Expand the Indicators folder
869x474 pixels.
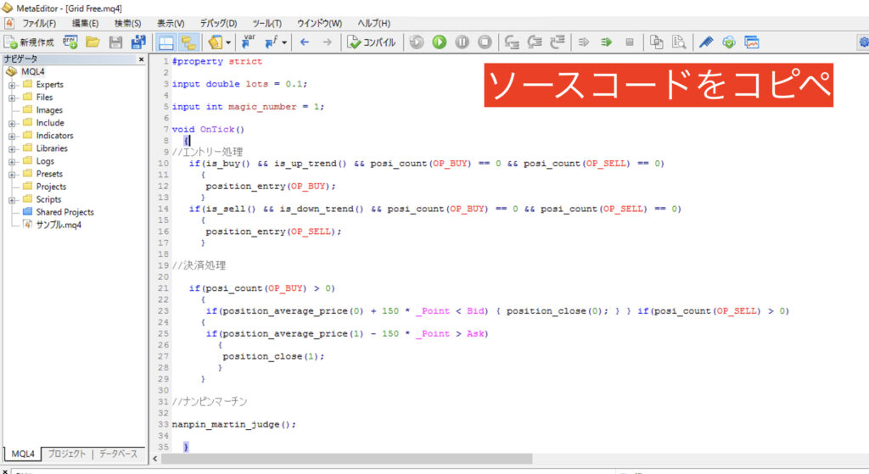[x=12, y=137]
